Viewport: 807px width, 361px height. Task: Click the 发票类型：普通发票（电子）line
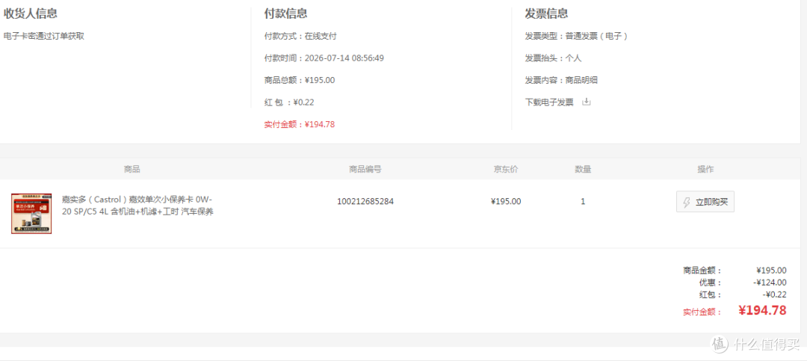pyautogui.click(x=576, y=36)
